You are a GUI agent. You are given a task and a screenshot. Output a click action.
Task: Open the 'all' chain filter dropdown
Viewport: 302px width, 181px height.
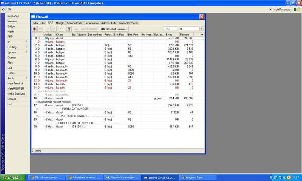pos(202,29)
